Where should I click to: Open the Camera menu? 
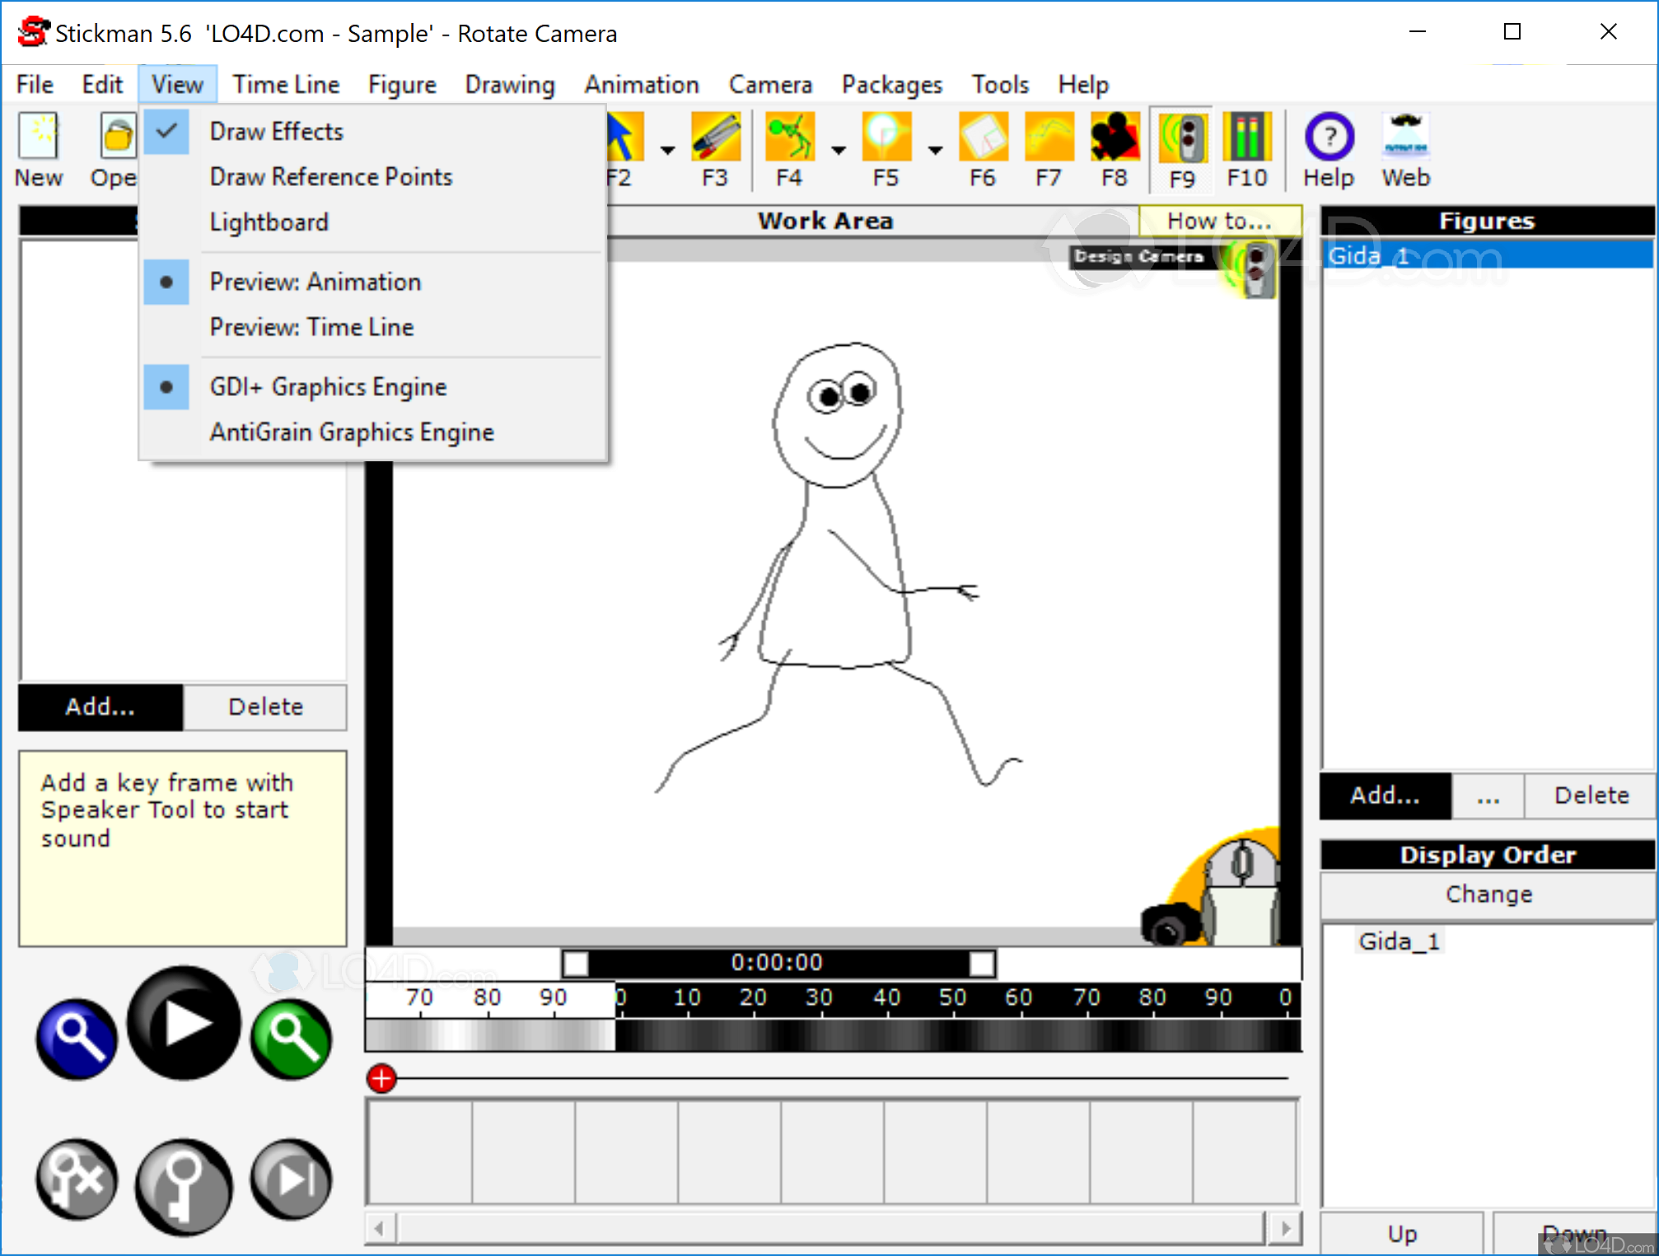[769, 84]
